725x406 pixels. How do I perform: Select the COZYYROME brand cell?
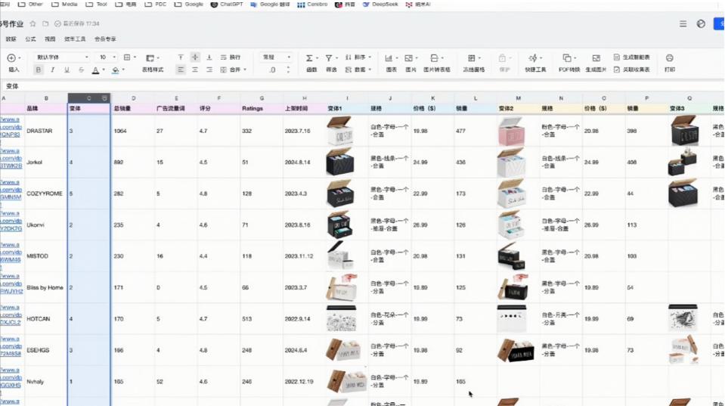tap(46, 194)
